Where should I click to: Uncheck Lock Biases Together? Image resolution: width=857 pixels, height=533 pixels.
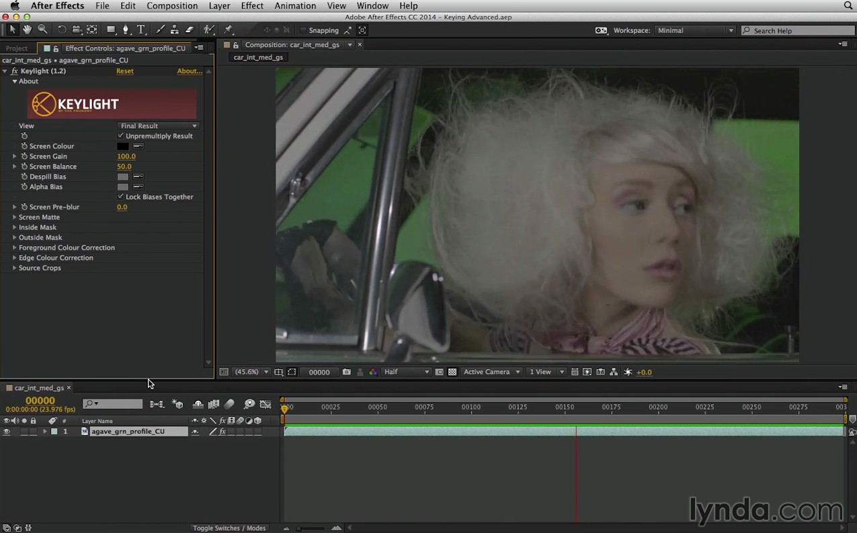click(121, 197)
